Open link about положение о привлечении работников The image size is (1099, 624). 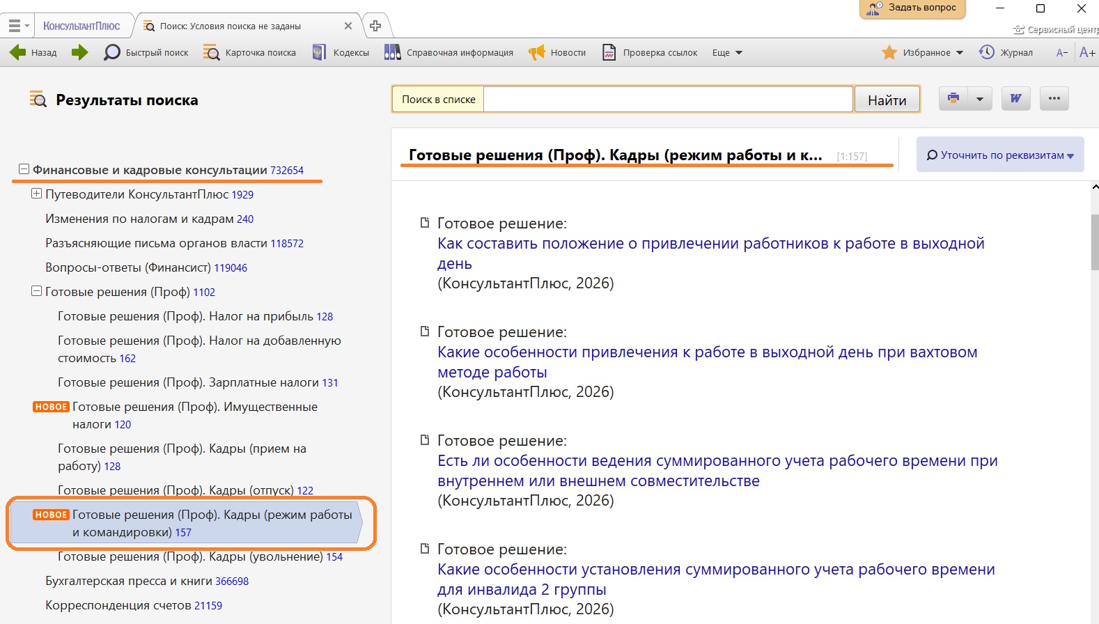(x=711, y=253)
